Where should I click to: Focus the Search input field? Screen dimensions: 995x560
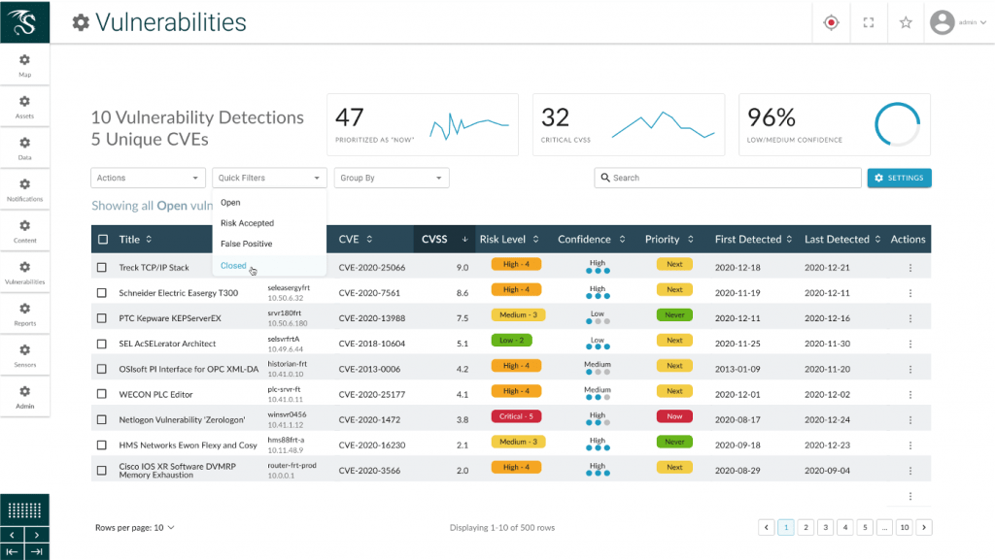point(728,178)
